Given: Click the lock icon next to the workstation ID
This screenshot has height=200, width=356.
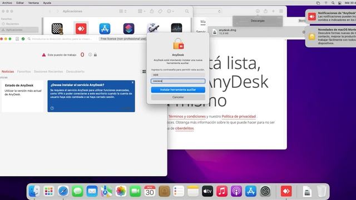Looking at the screenshot, I should pyautogui.click(x=95, y=54).
